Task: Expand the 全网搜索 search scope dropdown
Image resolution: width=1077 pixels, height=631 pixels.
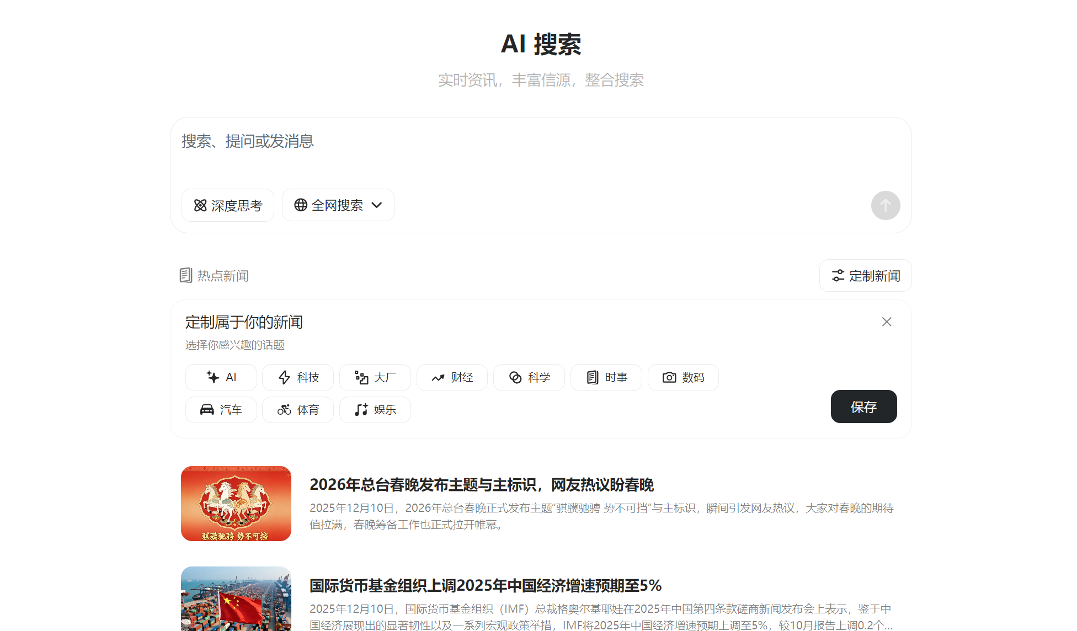Action: pos(338,206)
